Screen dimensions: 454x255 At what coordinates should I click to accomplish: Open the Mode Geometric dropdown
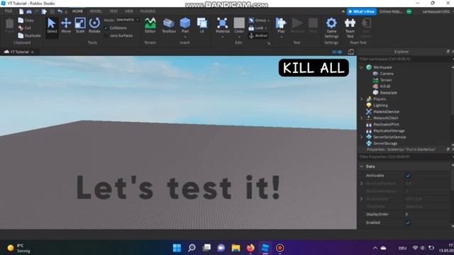[x=128, y=20]
